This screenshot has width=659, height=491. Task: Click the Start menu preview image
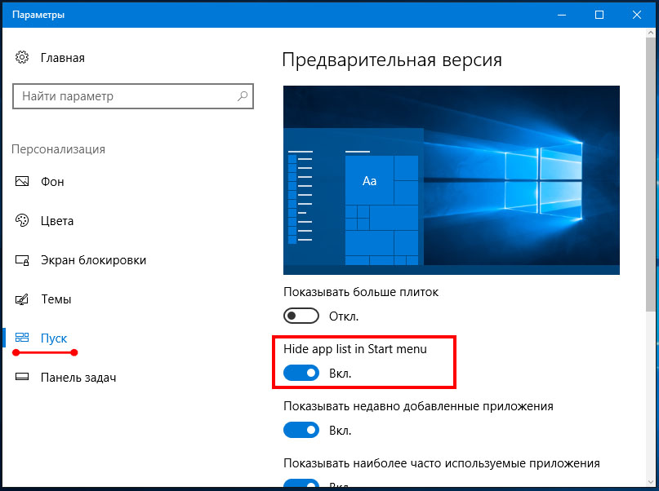click(x=452, y=180)
